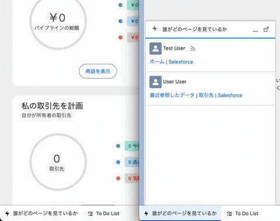Open the left-hand To Do List utility item
Image resolution: width=280 pixels, height=221 pixels.
(103, 213)
